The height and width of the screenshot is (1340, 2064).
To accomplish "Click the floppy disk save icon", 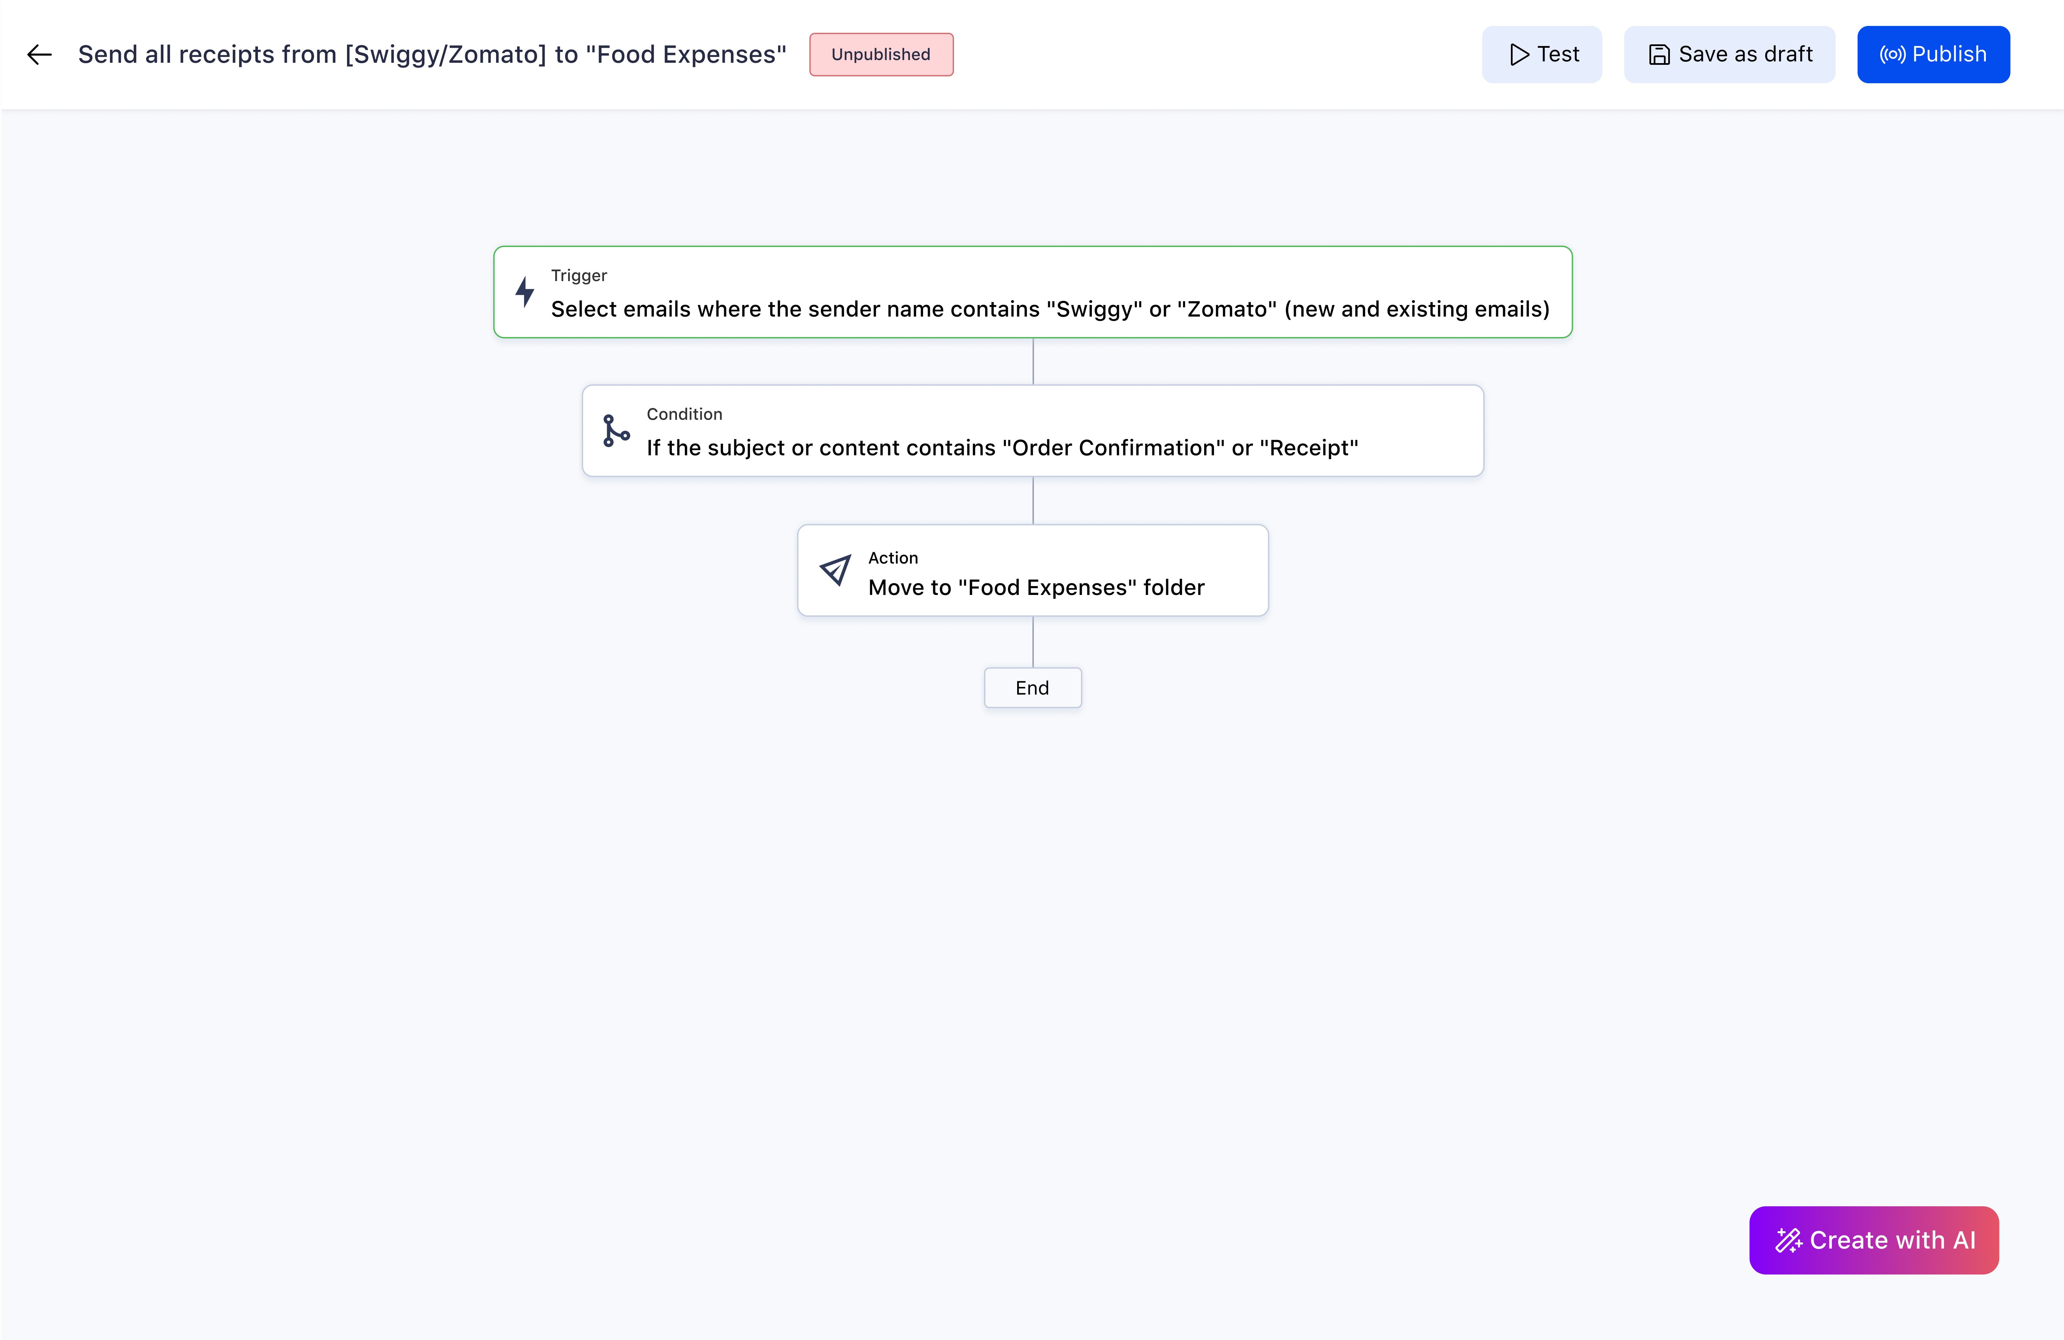I will 1658,55.
